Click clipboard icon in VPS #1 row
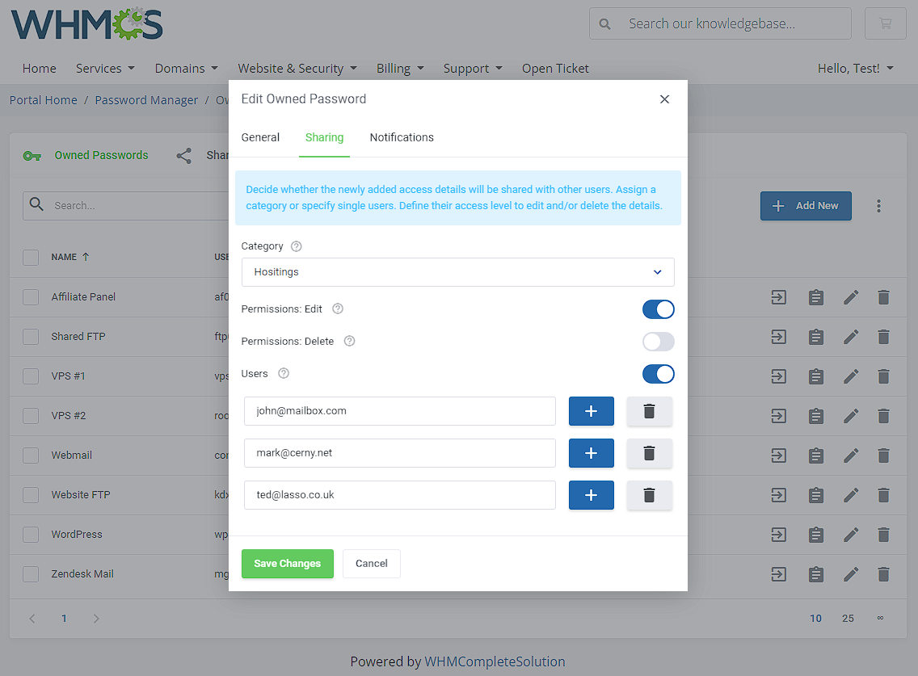918x676 pixels. (x=815, y=376)
